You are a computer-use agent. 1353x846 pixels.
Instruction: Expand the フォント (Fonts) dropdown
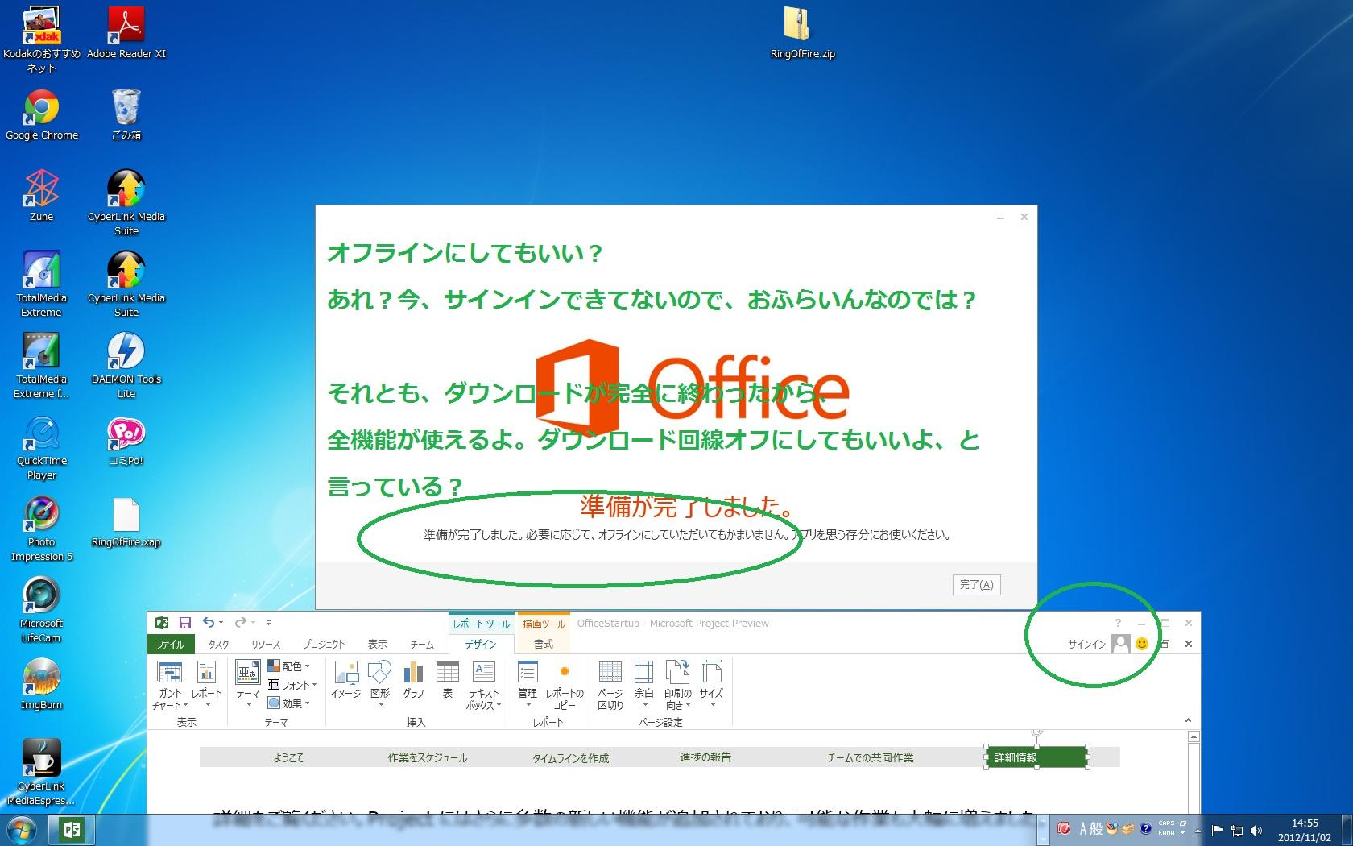point(292,685)
